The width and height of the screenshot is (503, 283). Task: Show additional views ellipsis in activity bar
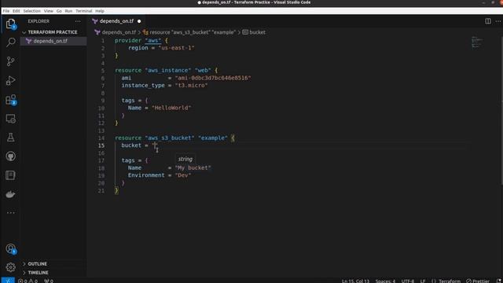10,213
